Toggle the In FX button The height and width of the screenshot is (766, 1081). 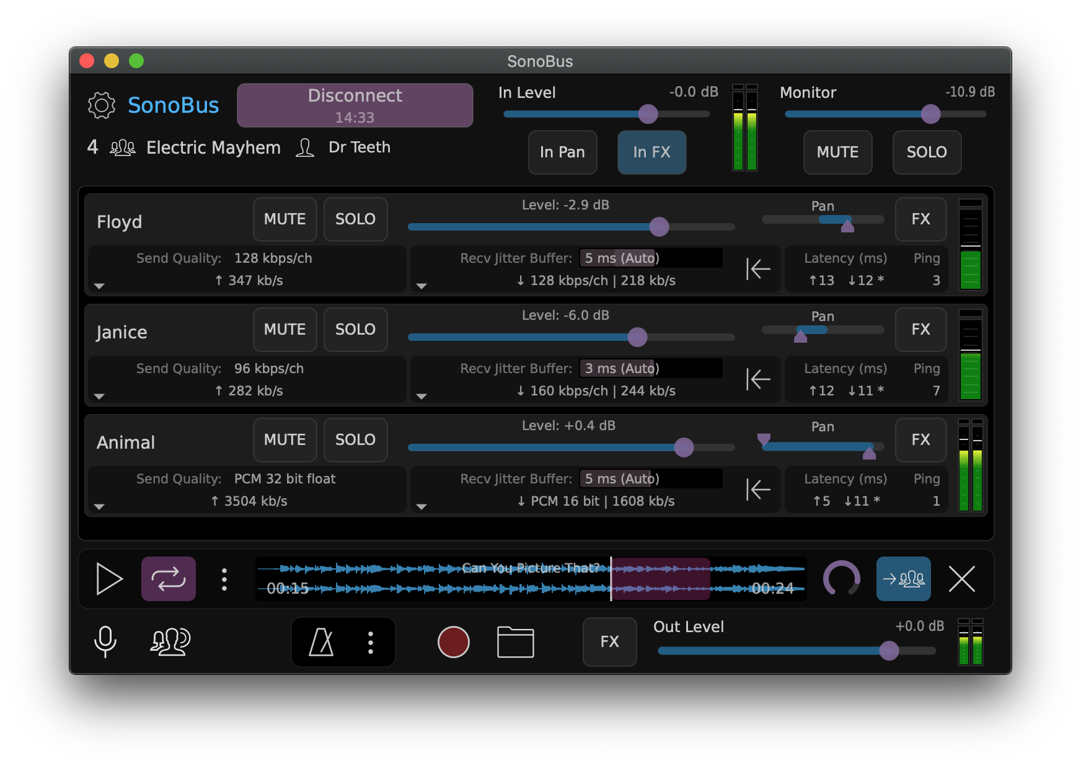[652, 152]
